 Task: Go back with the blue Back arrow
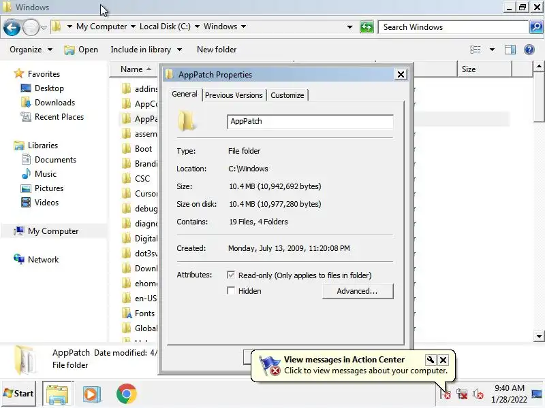pos(12,27)
